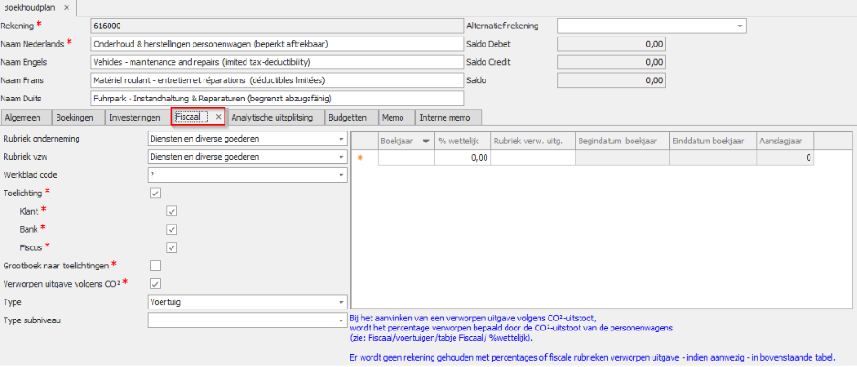Image resolution: width=857 pixels, height=367 pixels.
Task: Click the Aanslagjaar column header
Action: click(785, 142)
